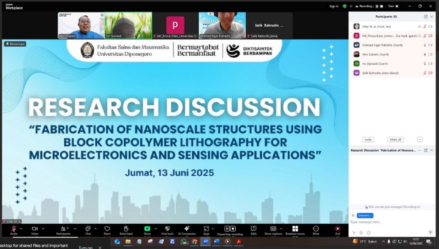Open the More toolbar menu
Viewport: 439px width, 249px height.
tap(316, 229)
